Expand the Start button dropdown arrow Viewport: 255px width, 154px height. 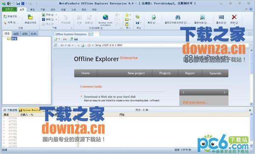point(57,15)
